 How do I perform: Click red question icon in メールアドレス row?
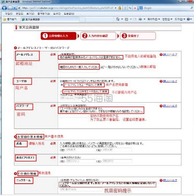161,55
